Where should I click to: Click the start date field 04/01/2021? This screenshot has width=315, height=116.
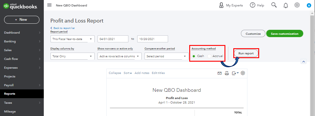(x=113, y=39)
